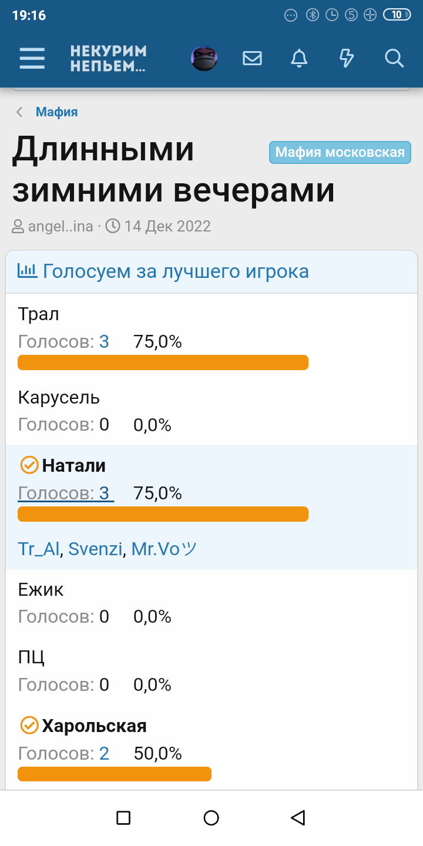Open voter Svenzi's profile
Screen dimensions: 423x846
click(95, 549)
